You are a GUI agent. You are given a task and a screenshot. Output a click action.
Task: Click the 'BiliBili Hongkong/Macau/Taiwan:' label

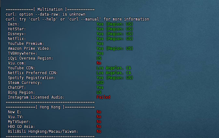tap(43, 131)
